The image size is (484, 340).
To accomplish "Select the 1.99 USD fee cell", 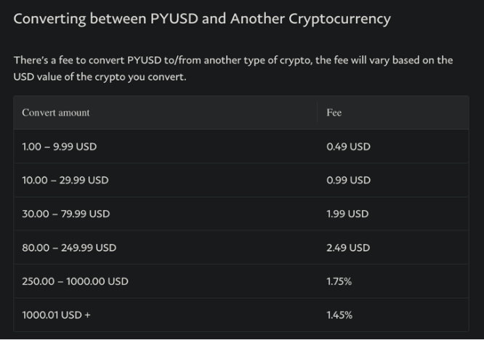I will point(348,214).
